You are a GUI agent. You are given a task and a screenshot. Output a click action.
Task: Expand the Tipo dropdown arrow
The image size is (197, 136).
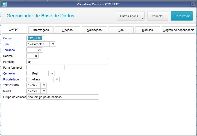tap(53, 44)
